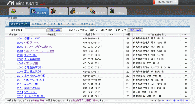Image resolution: width=195 pixels, height=104 pixels.
Task: Open the 集計処理 tab
Action: pos(97,11)
